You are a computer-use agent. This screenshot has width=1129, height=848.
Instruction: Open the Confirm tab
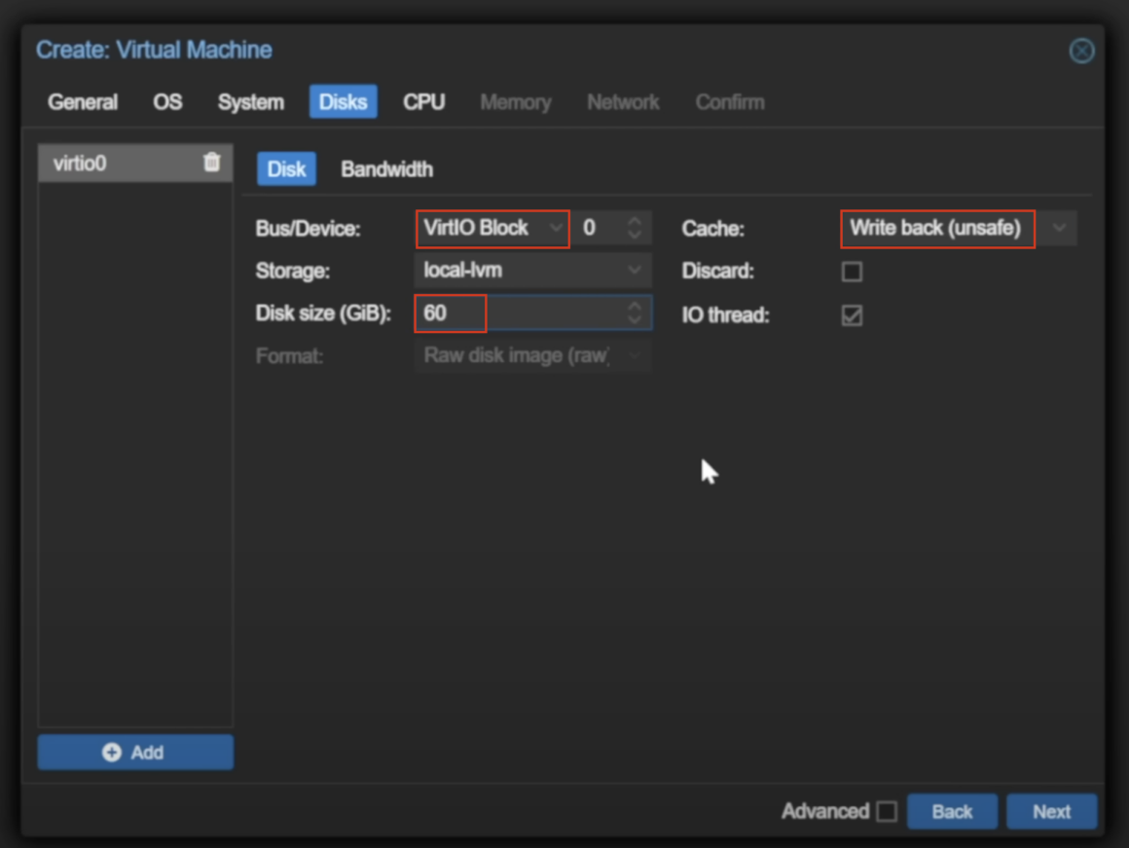[x=729, y=102]
